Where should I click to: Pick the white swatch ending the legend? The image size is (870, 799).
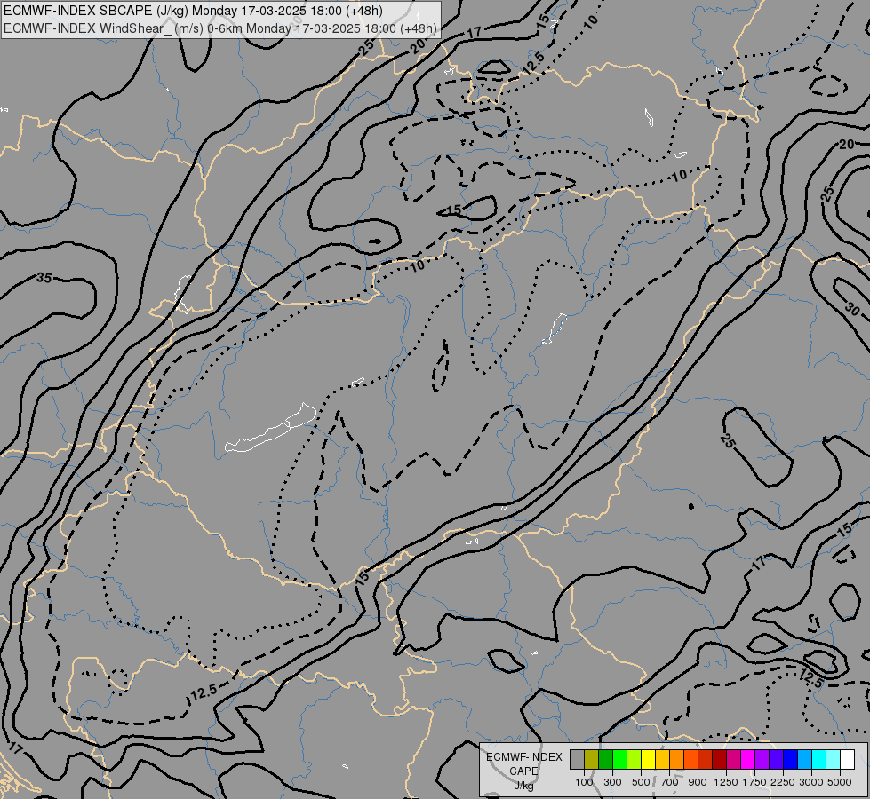[x=847, y=760]
